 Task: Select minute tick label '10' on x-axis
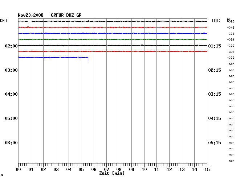pos(144,170)
